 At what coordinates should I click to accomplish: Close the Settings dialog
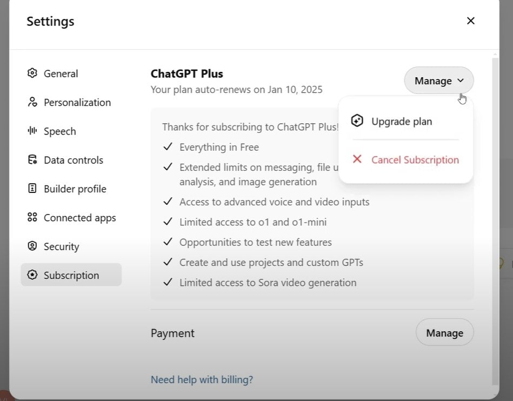(471, 21)
